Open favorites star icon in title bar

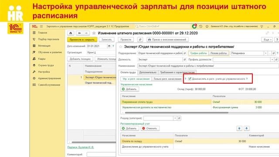(x=207, y=26)
